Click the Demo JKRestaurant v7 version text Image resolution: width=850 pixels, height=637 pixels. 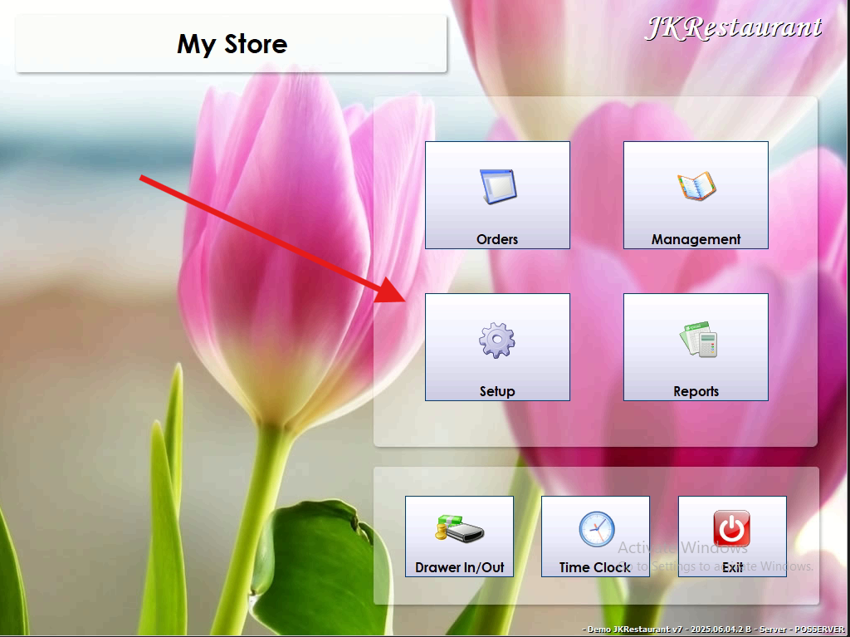point(713,630)
